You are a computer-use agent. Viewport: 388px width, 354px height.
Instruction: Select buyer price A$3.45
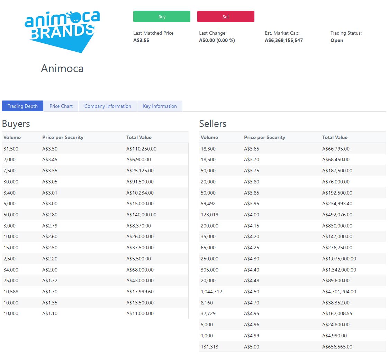[50, 159]
